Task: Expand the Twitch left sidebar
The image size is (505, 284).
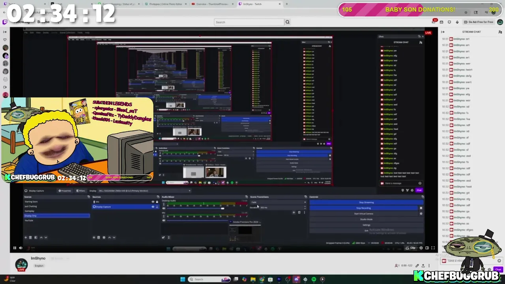Action: [5, 32]
